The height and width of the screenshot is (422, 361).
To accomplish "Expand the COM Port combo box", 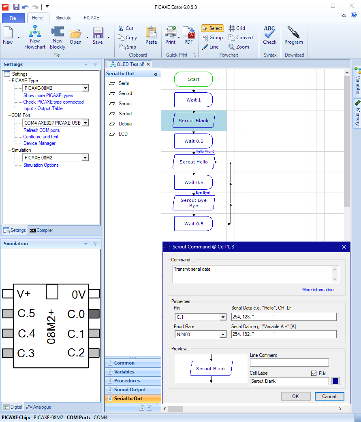I will [x=85, y=123].
